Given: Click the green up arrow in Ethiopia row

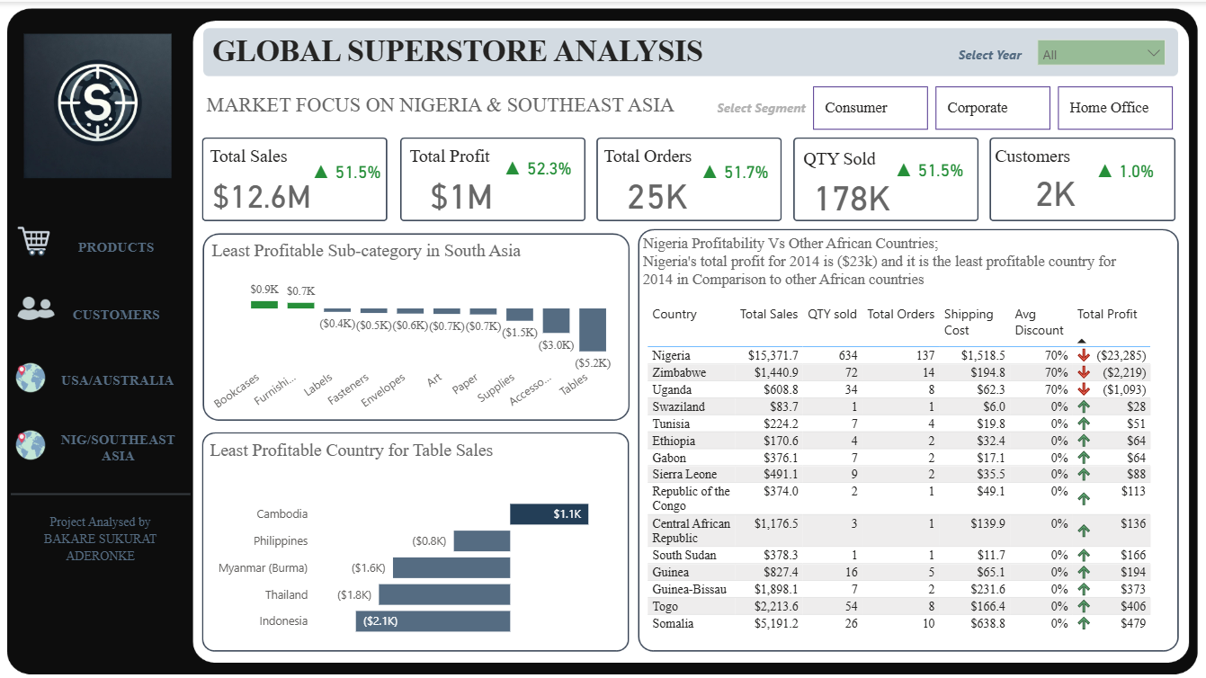Looking at the screenshot, I should tap(1084, 441).
